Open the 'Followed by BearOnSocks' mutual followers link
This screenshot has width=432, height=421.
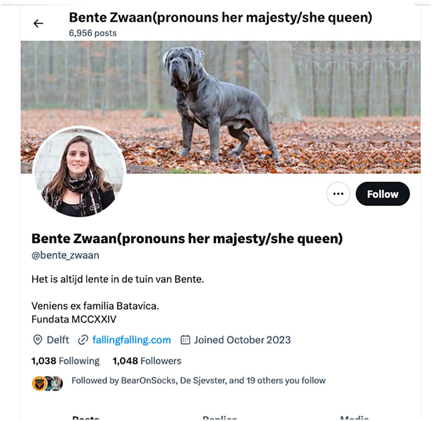pyautogui.click(x=198, y=380)
